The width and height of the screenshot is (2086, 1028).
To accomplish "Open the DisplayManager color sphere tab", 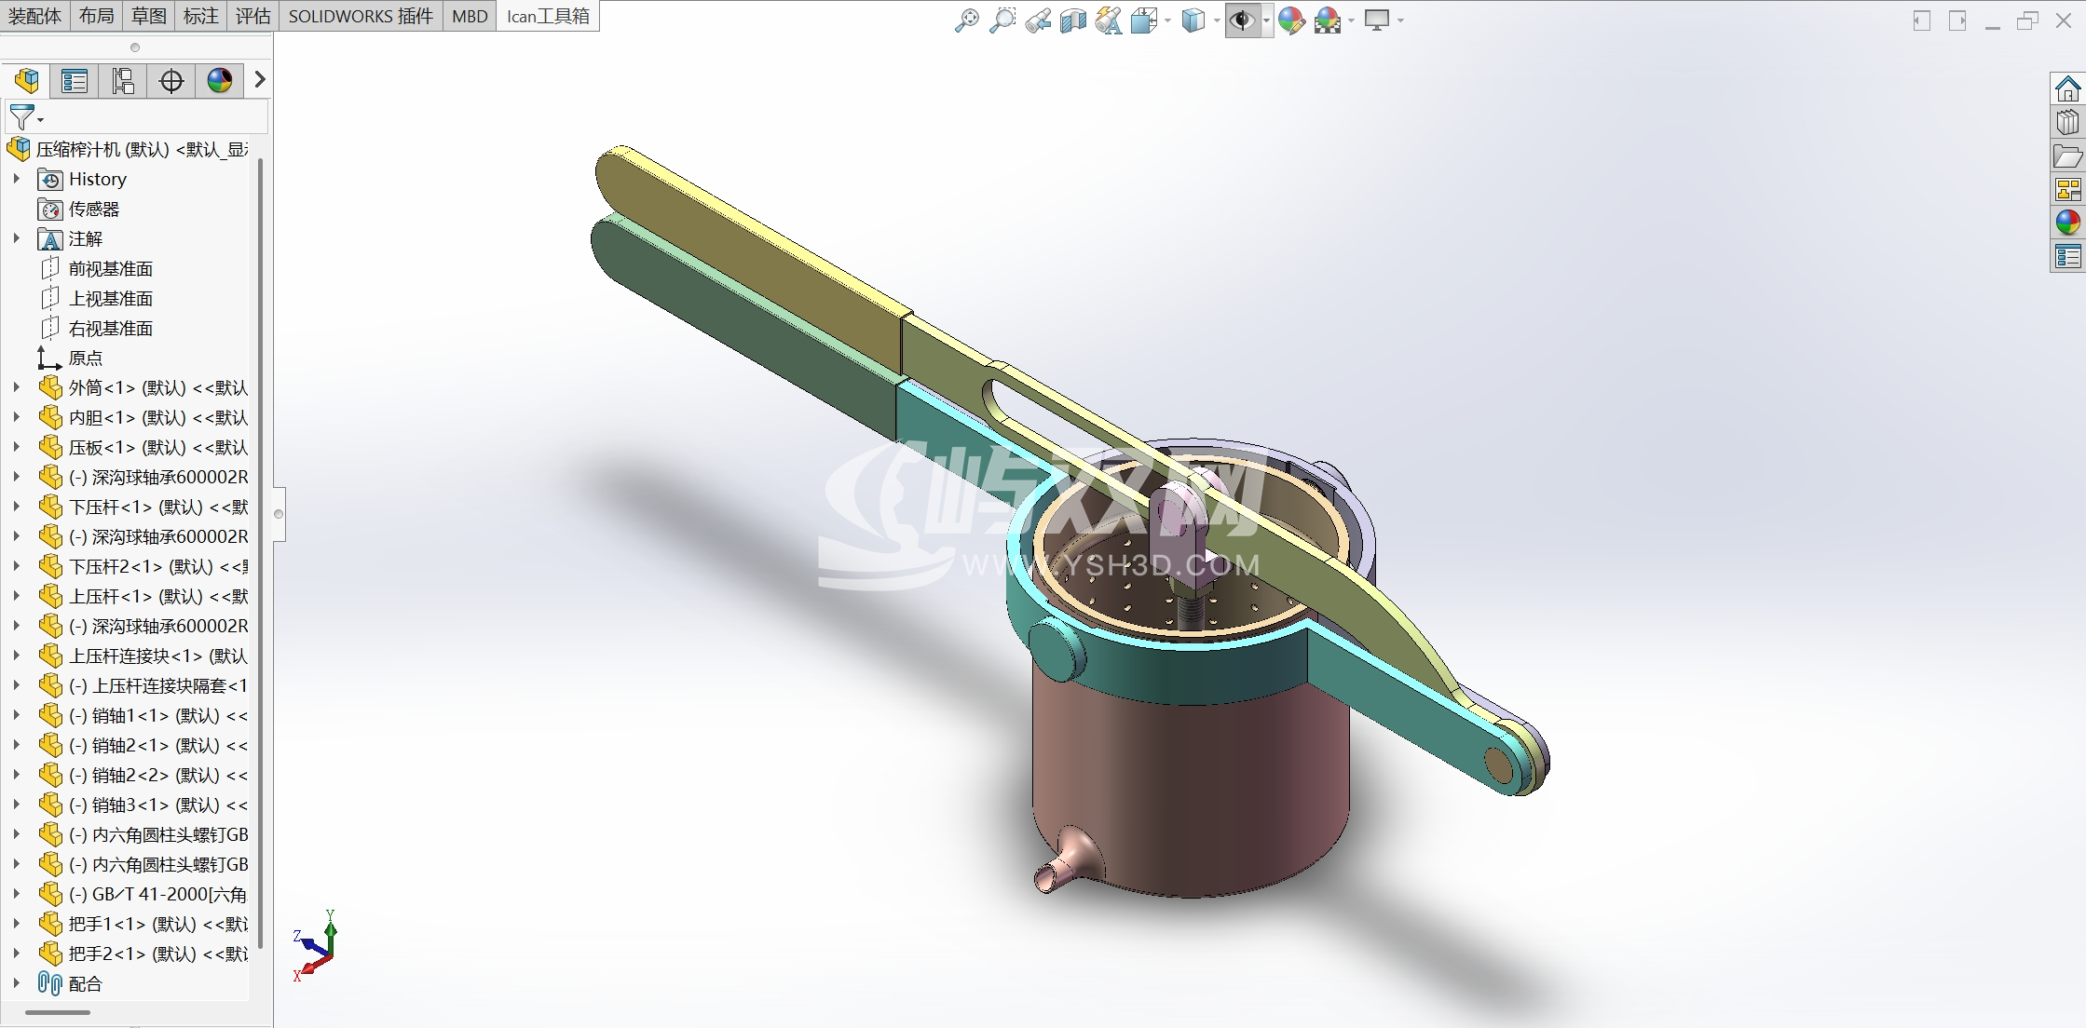I will click(220, 81).
